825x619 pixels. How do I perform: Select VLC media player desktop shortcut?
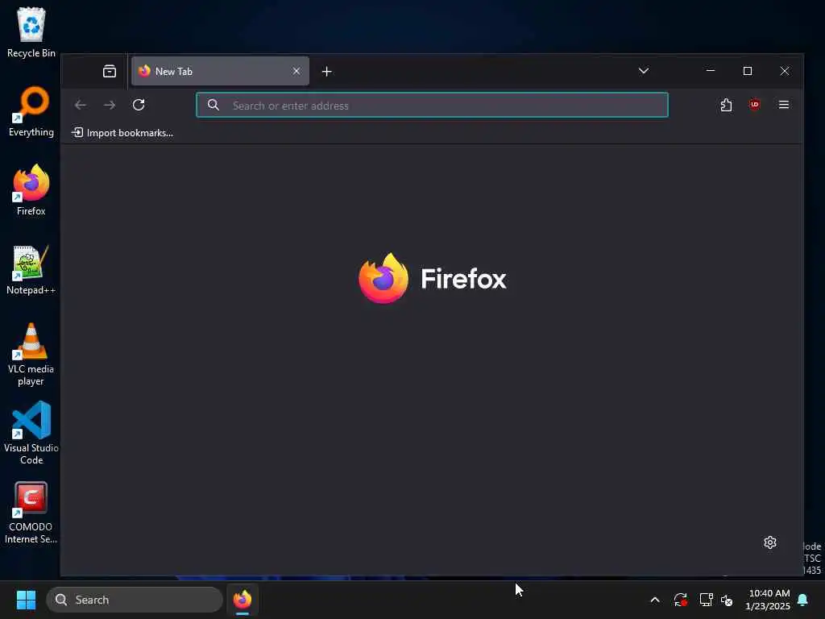click(31, 355)
